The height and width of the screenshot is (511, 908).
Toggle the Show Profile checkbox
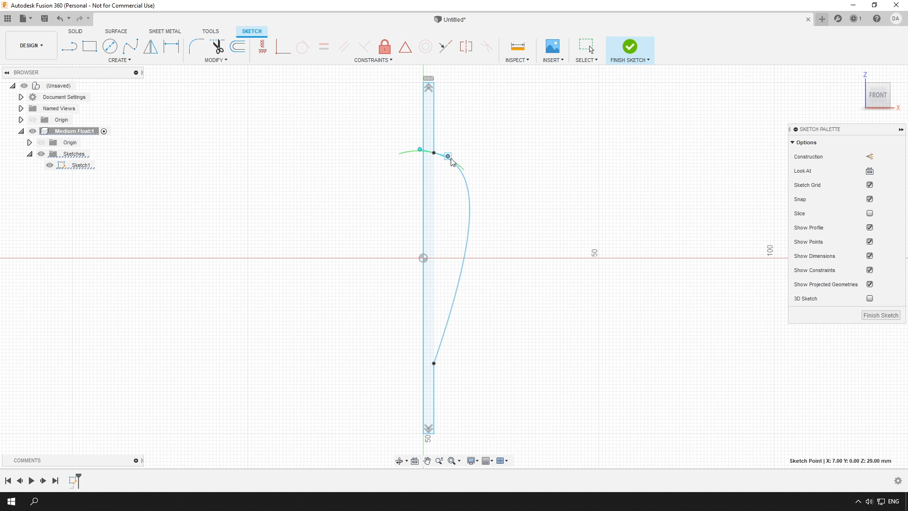(x=869, y=227)
